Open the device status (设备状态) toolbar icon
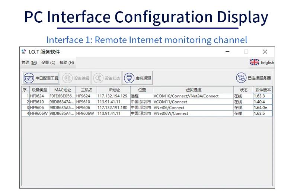Screen dimensions: 294x196 click(98, 78)
